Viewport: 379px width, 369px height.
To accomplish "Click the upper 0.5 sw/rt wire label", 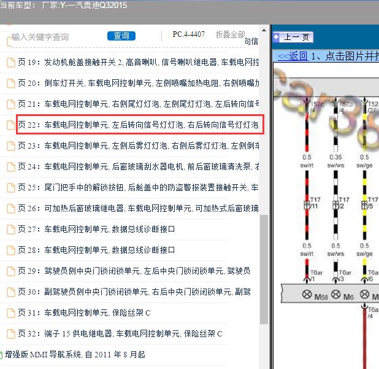I will [x=307, y=161].
